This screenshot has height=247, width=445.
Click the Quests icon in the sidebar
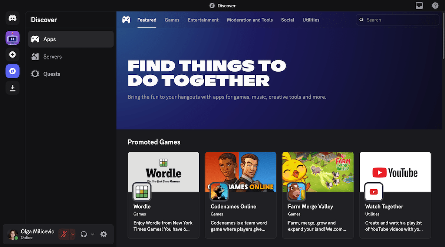click(35, 74)
